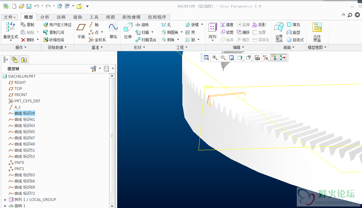362x208 pixels.
Task: Switch to the Render (渲染) tab
Action: click(x=78, y=17)
